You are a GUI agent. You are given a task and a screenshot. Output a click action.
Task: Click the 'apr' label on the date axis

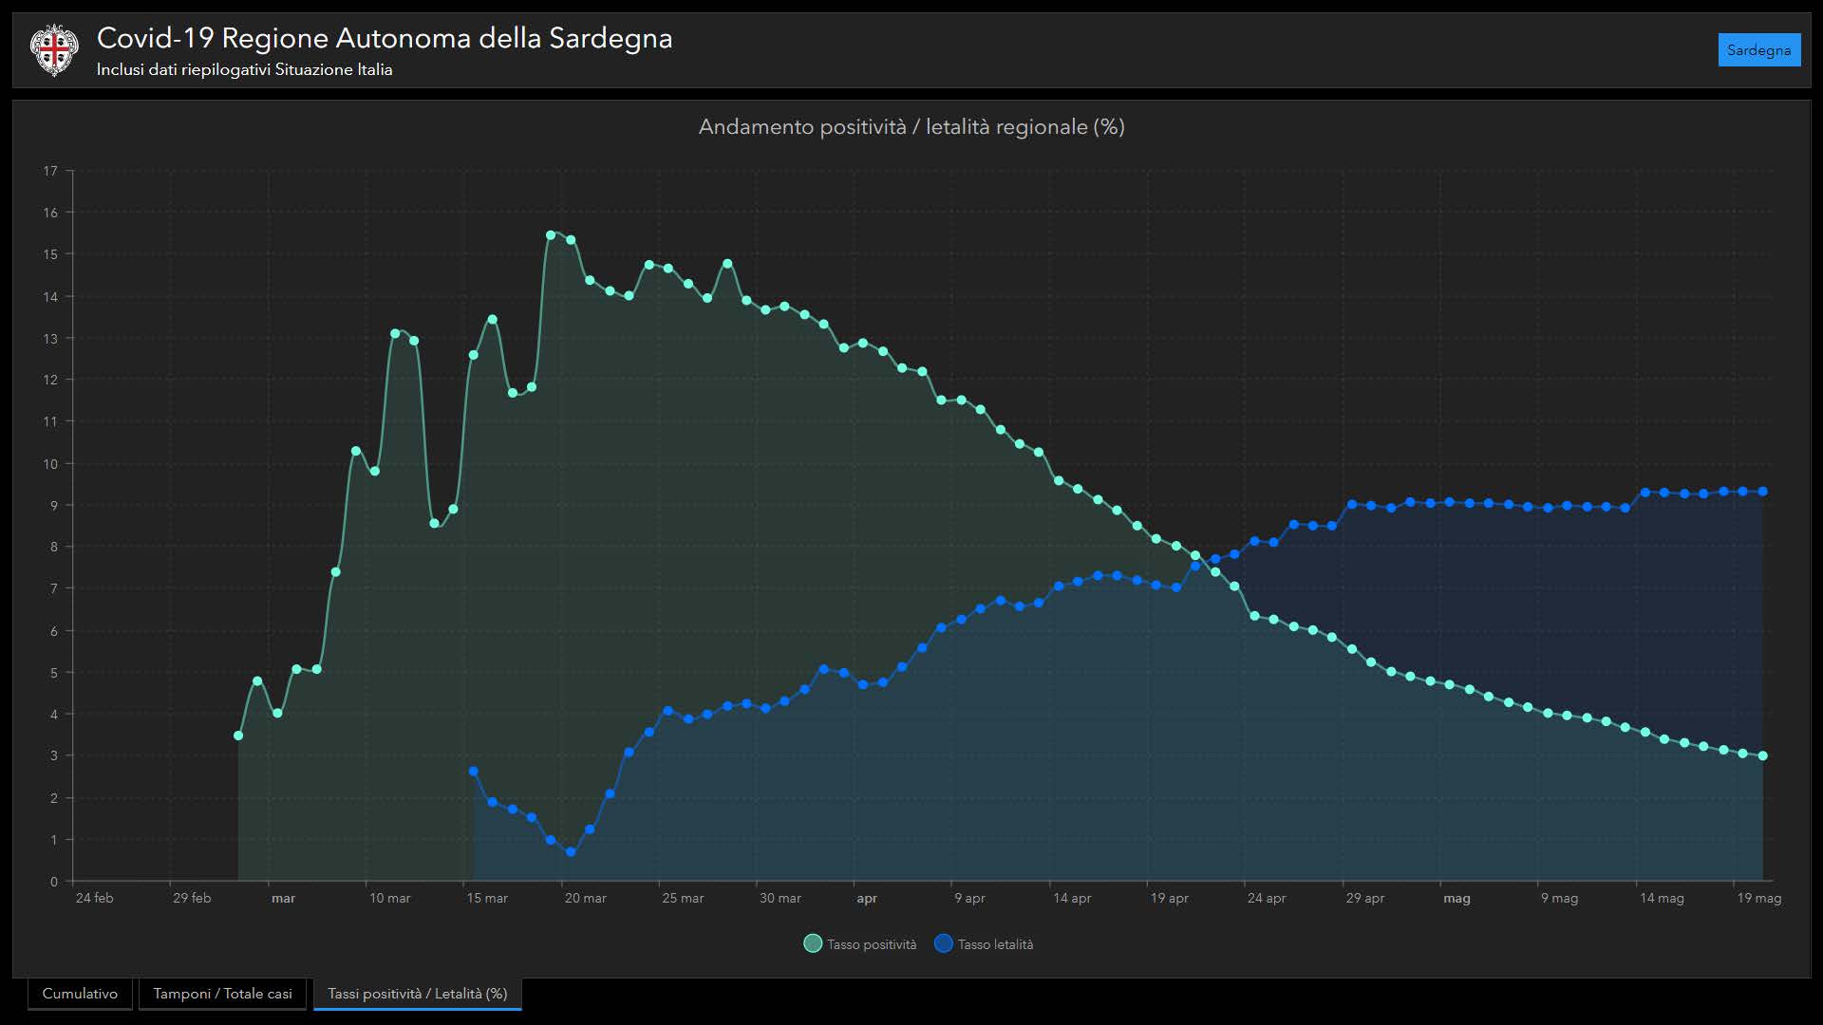[866, 898]
